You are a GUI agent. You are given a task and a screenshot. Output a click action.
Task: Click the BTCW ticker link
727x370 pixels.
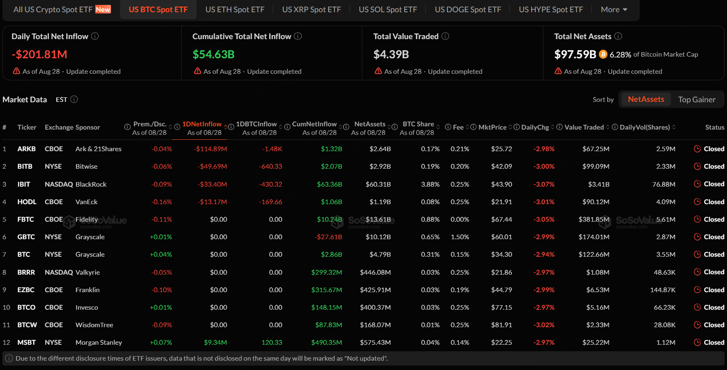27,325
